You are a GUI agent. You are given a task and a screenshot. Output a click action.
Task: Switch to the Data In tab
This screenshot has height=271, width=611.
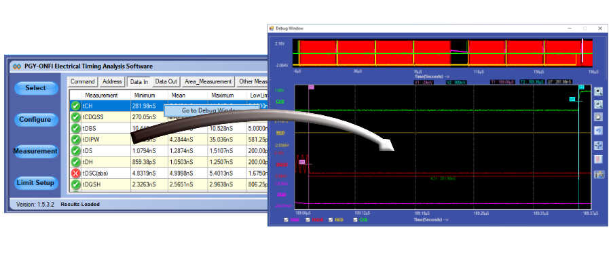click(138, 82)
